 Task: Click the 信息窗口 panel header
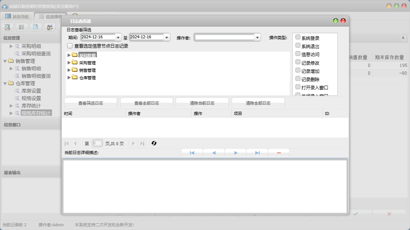point(31,125)
